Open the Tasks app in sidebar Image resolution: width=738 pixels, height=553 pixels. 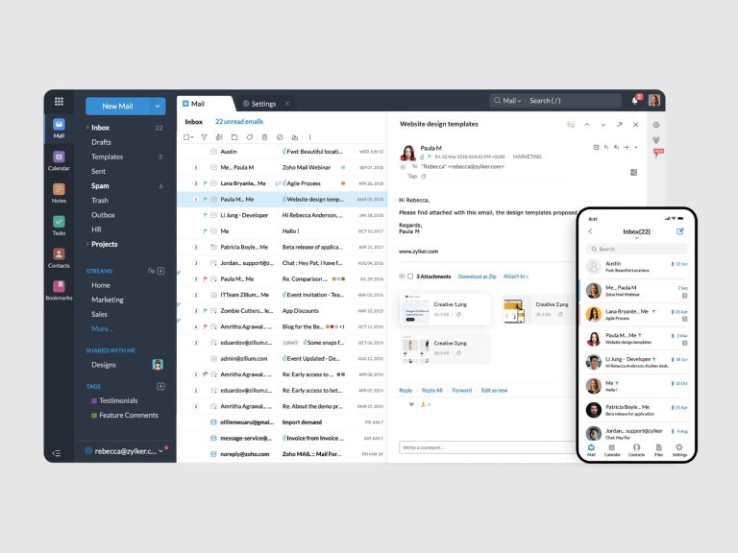click(59, 226)
